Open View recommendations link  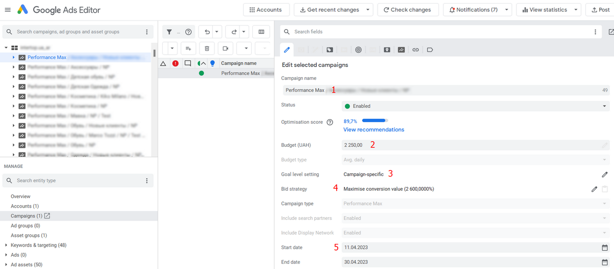click(374, 130)
